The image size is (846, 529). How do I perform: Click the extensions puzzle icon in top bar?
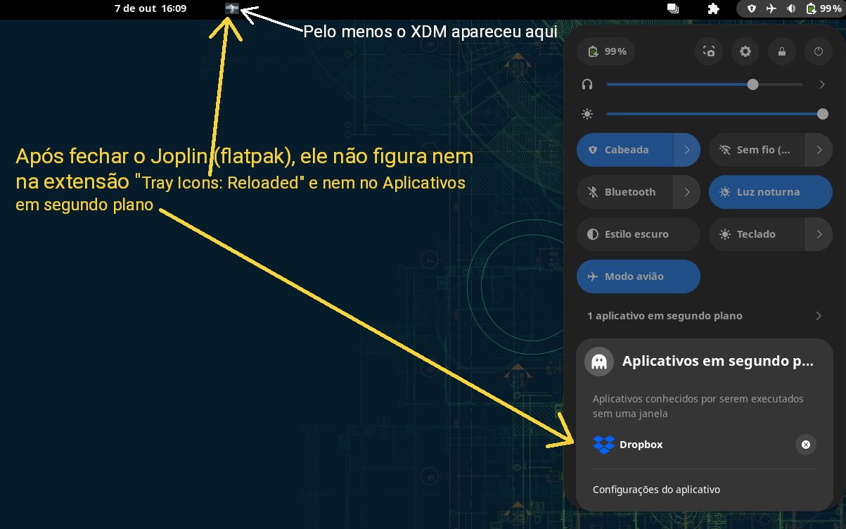pyautogui.click(x=713, y=8)
